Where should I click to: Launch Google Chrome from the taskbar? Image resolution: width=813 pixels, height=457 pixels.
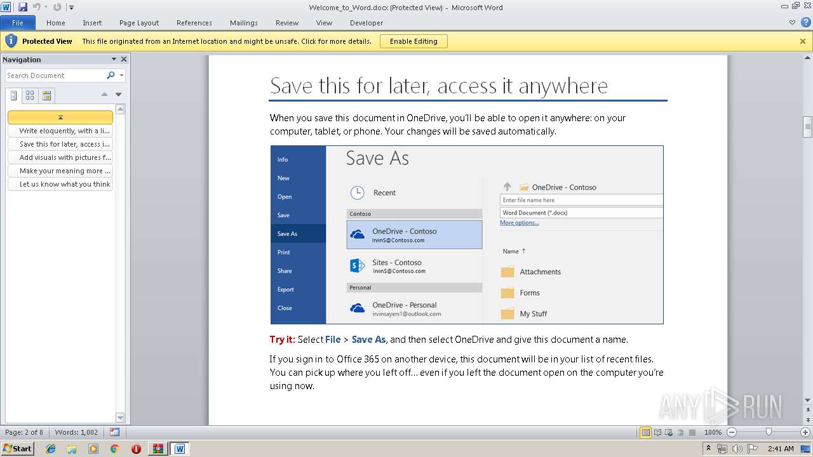pos(114,449)
